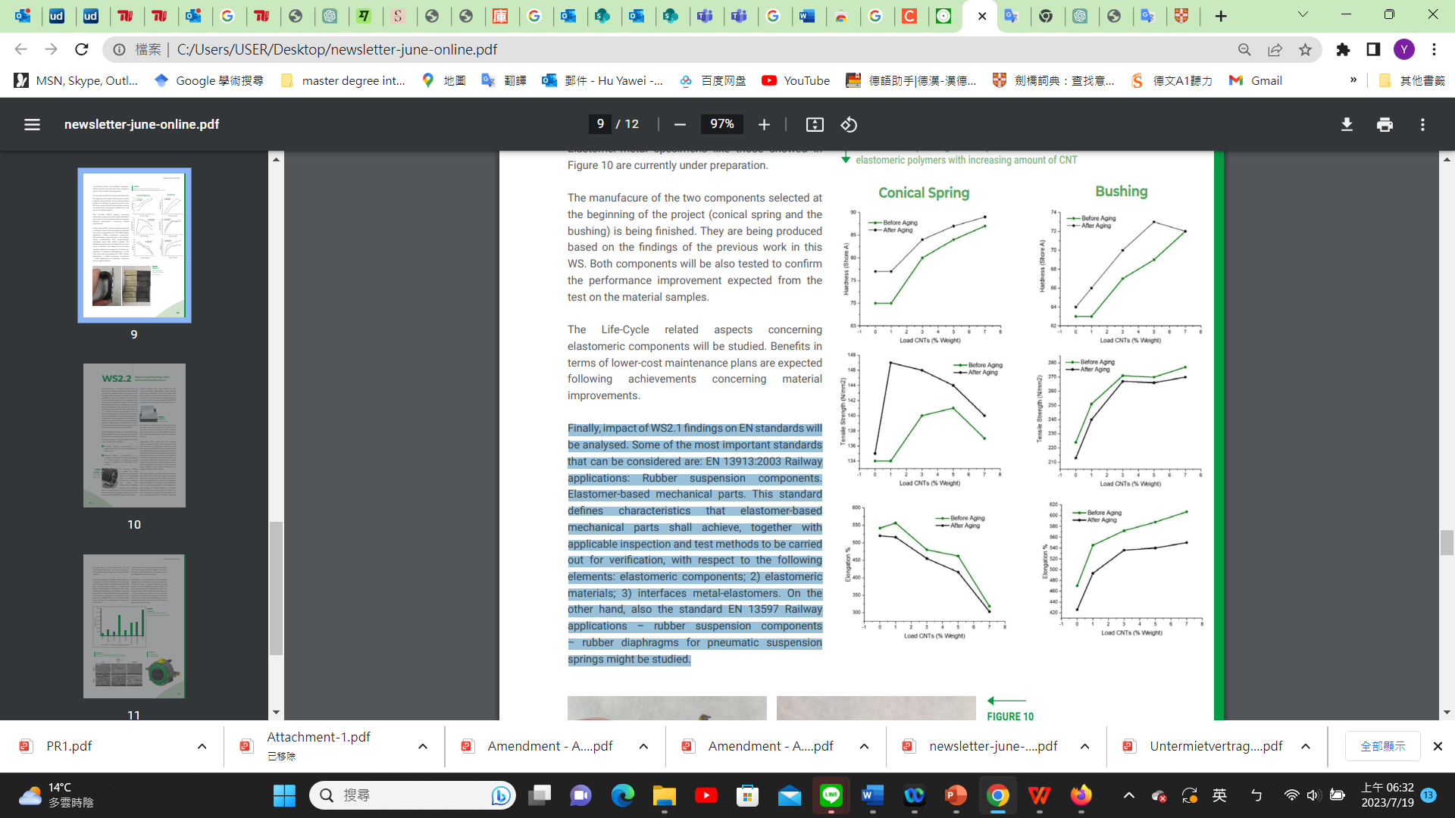The height and width of the screenshot is (818, 1455).
Task: Open PDF viewer more actions menu
Action: 1422,124
